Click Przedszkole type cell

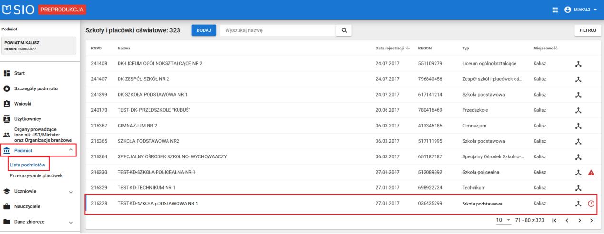(x=475, y=110)
